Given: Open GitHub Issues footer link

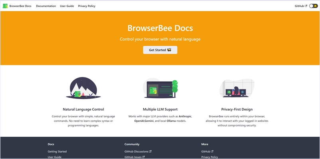Looking at the screenshot, I should click(x=133, y=157).
